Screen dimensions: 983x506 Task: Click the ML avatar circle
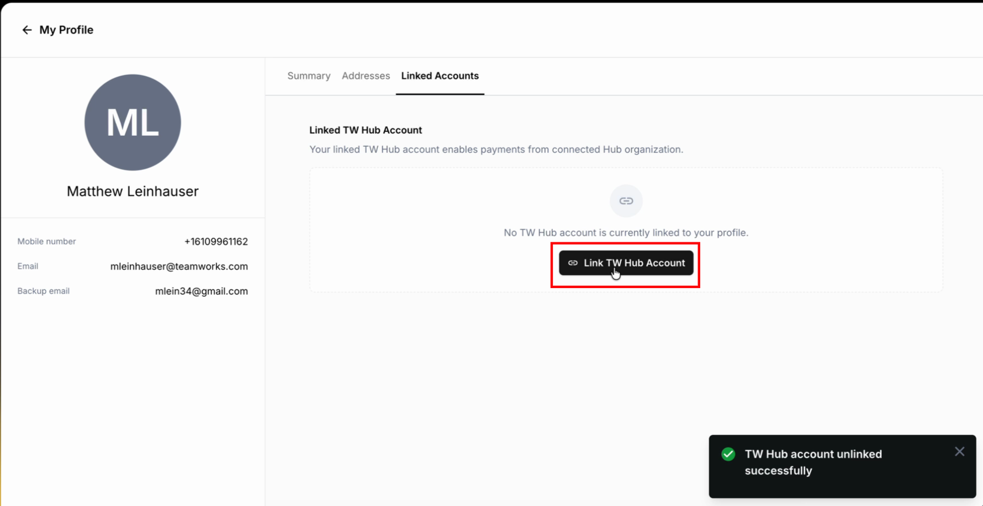point(133,122)
